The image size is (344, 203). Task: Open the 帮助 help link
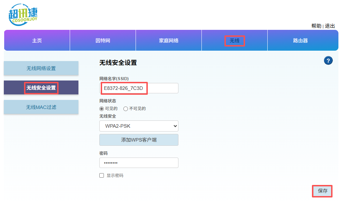(316, 26)
